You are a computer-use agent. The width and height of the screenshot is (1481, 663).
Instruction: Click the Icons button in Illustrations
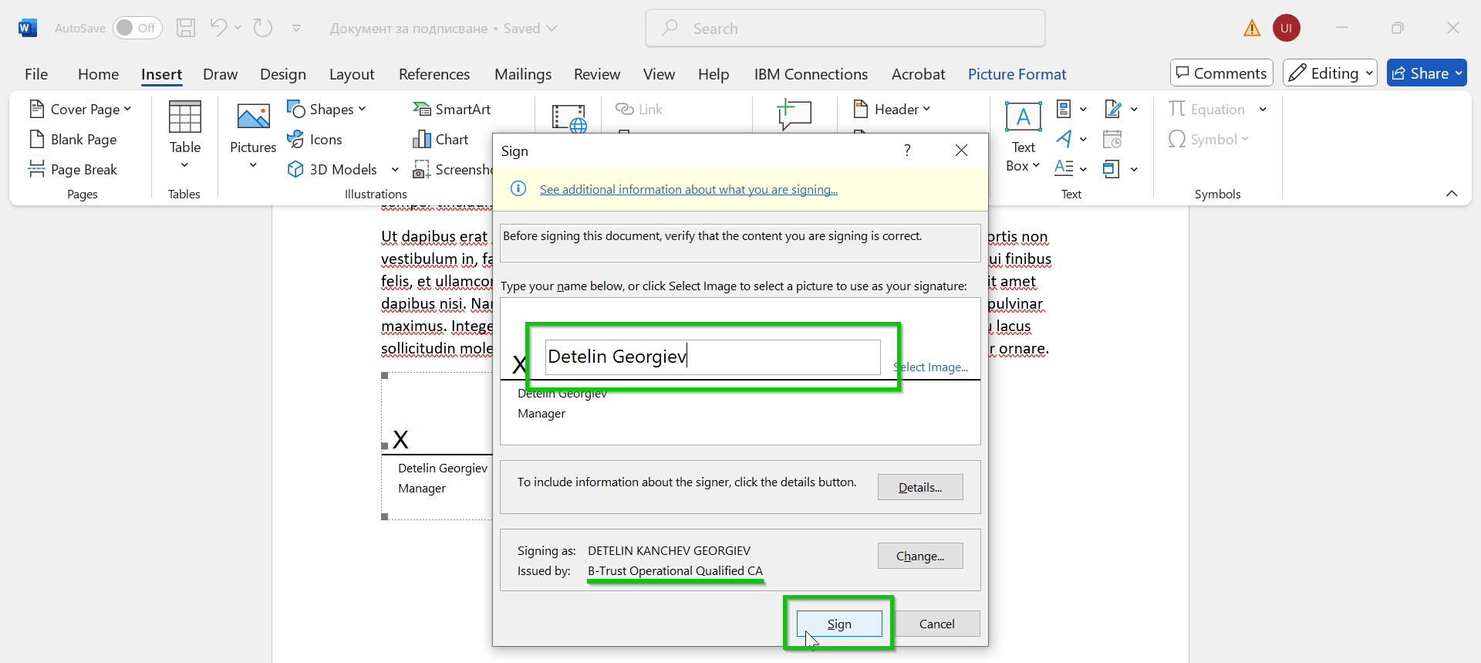click(315, 139)
